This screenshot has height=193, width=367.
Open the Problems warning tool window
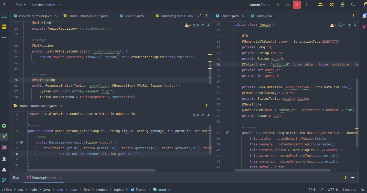(4, 169)
